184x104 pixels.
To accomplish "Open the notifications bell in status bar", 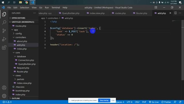I will 180,102.
